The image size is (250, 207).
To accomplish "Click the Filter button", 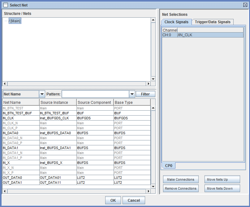I will (145, 94).
